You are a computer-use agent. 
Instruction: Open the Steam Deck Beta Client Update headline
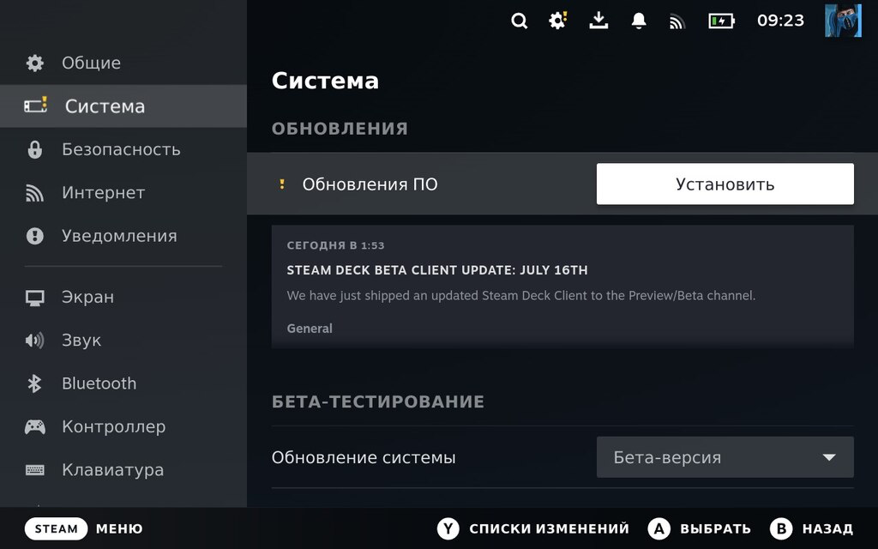[x=437, y=270]
